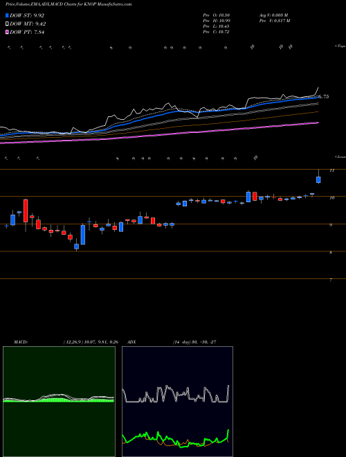Click the MACD '(12,26,9) 10.07, 9.81, 0.26' values
Image resolution: width=346 pixels, height=457 pixels.
pyautogui.click(x=91, y=342)
